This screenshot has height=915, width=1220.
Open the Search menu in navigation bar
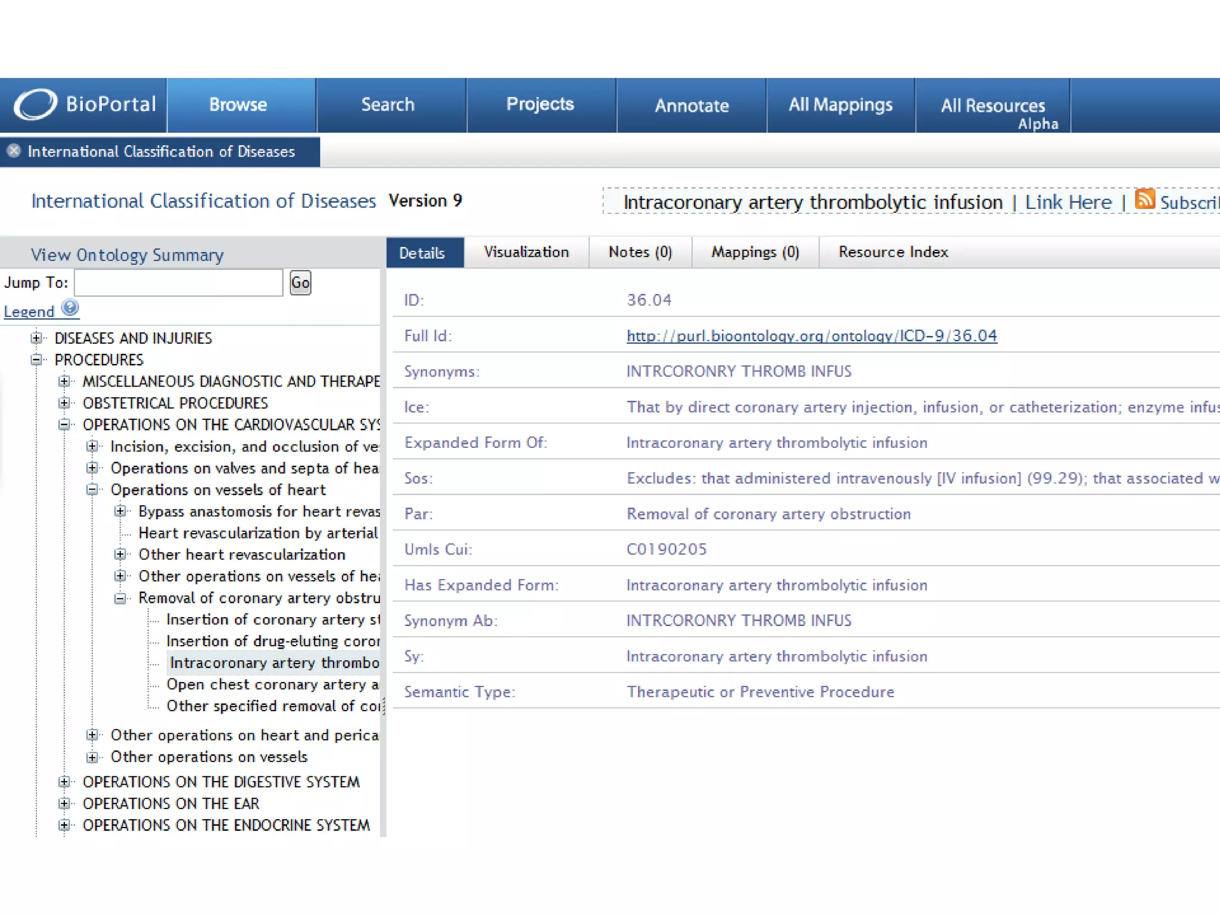tap(388, 105)
